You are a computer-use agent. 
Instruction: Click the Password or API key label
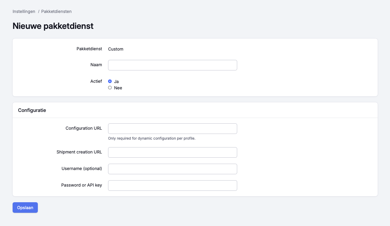pyautogui.click(x=82, y=185)
